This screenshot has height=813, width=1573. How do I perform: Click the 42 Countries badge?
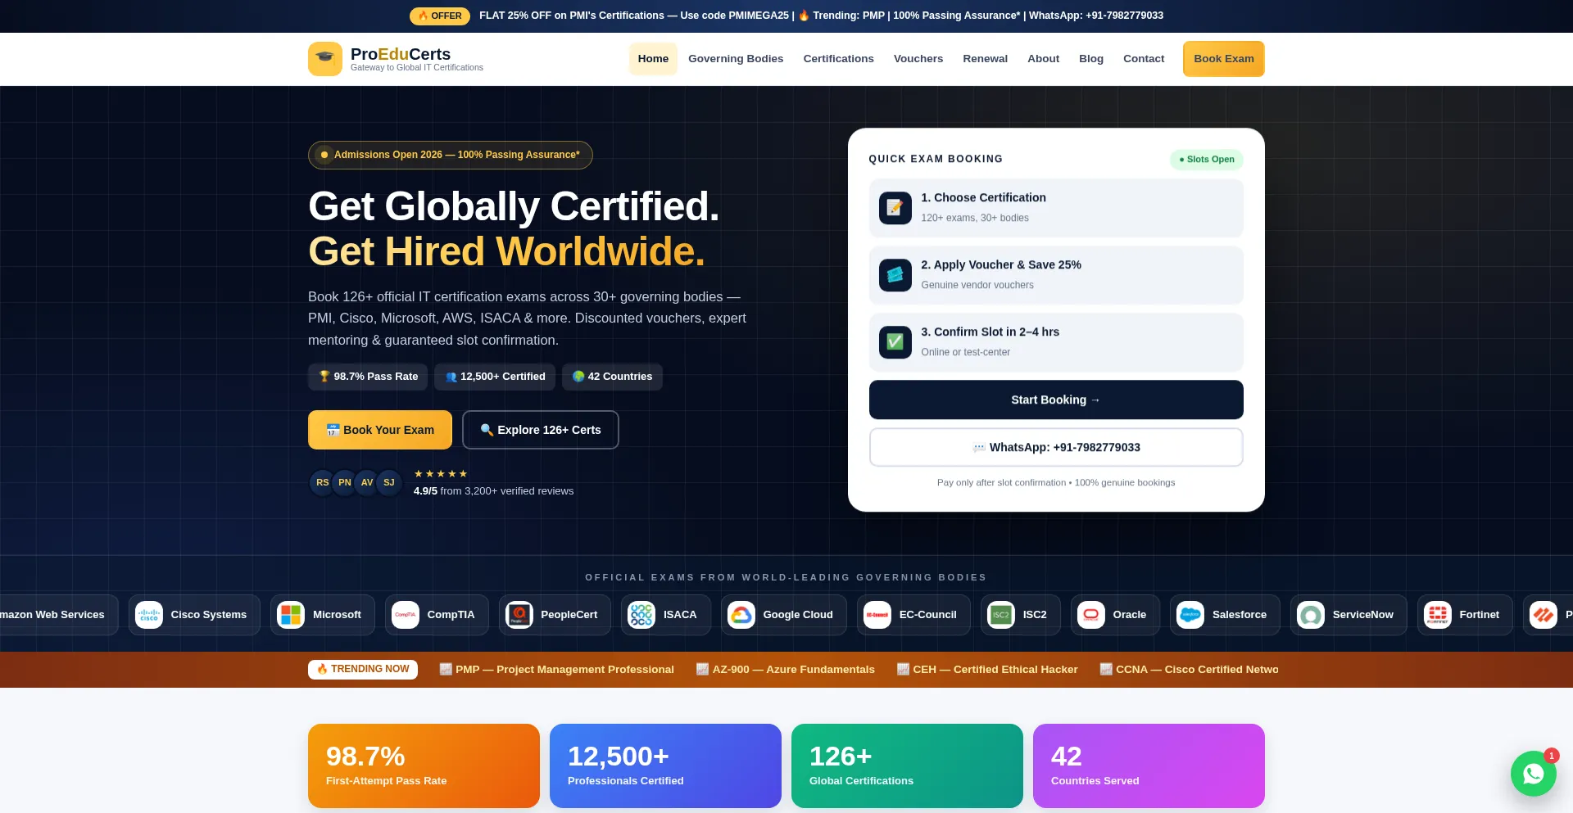click(612, 377)
